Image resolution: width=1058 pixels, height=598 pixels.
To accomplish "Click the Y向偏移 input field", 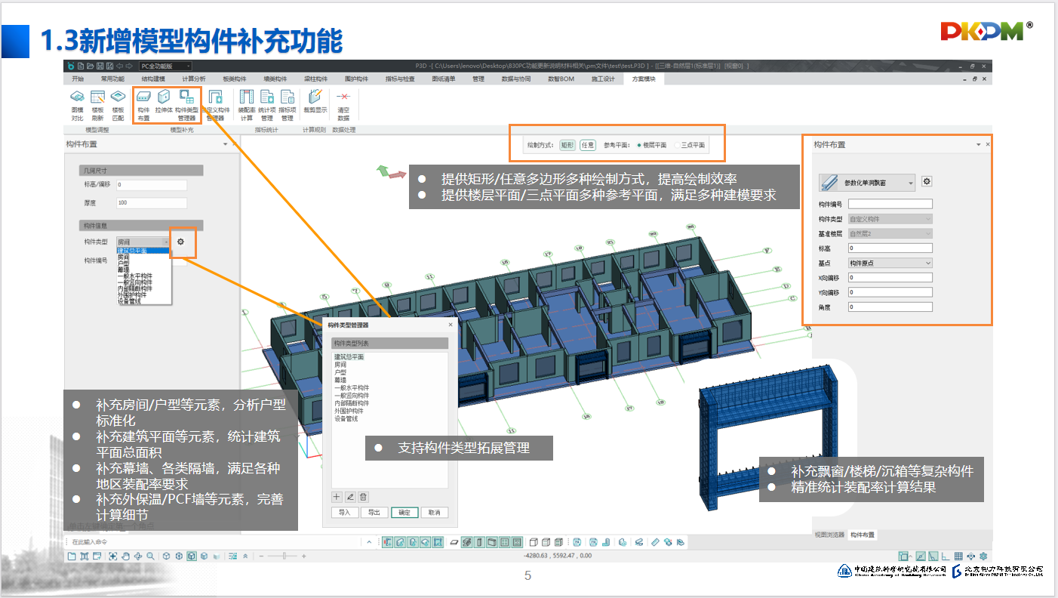I will tap(890, 292).
